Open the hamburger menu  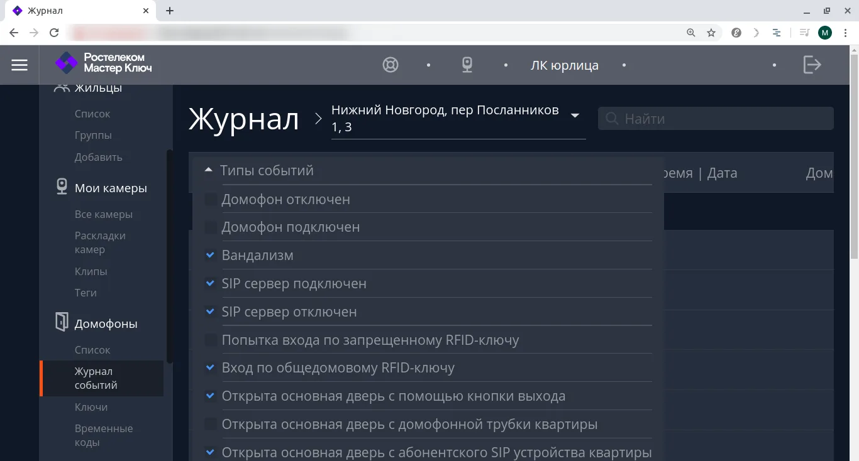(19, 65)
